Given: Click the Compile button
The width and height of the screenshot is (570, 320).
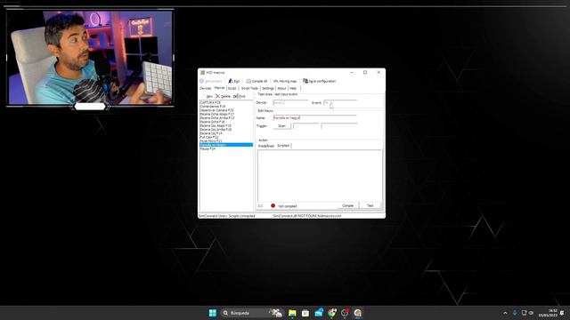Looking at the screenshot, I should [x=347, y=205].
